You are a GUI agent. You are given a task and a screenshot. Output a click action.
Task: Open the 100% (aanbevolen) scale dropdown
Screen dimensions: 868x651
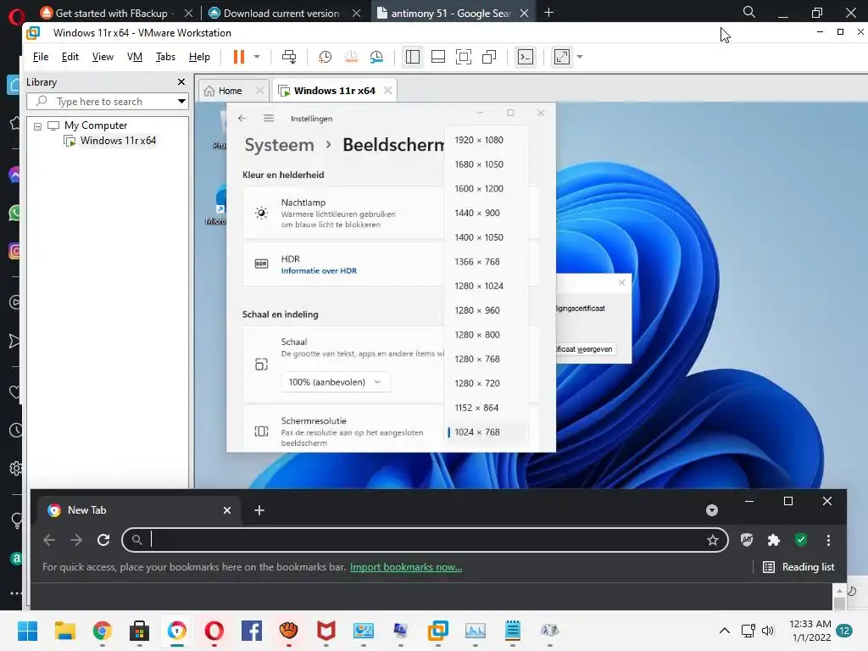pos(335,382)
